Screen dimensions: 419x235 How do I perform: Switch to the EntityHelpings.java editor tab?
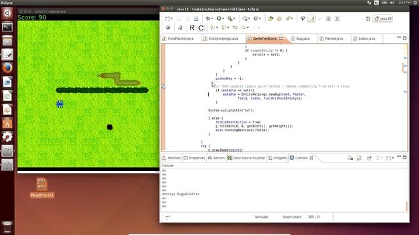223,39
